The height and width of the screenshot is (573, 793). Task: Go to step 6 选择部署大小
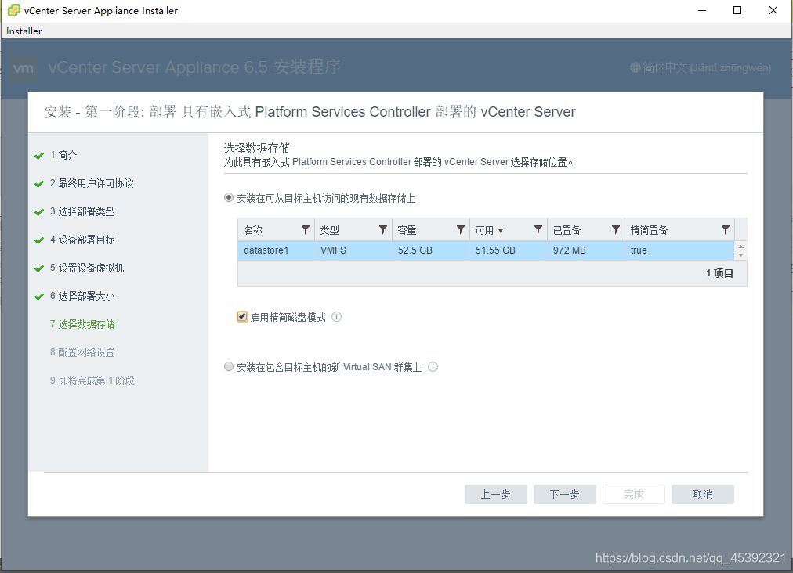82,296
